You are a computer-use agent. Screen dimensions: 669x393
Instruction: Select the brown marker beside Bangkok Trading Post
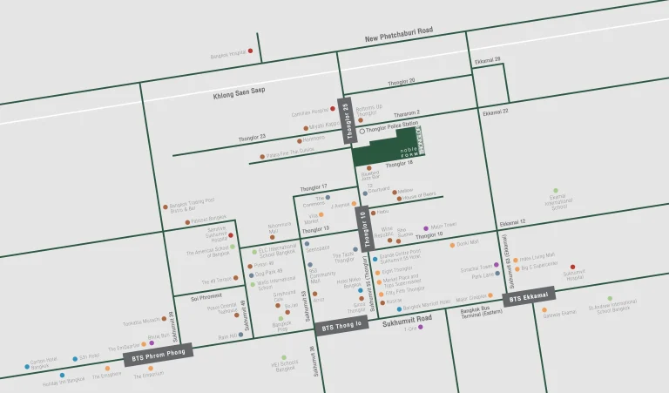pos(166,207)
